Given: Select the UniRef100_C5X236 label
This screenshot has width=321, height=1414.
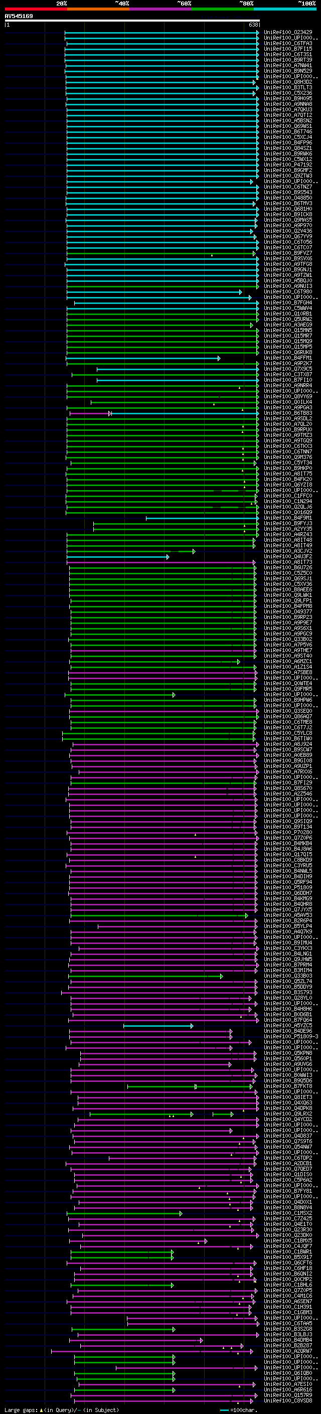Looking at the screenshot, I should [x=287, y=93].
